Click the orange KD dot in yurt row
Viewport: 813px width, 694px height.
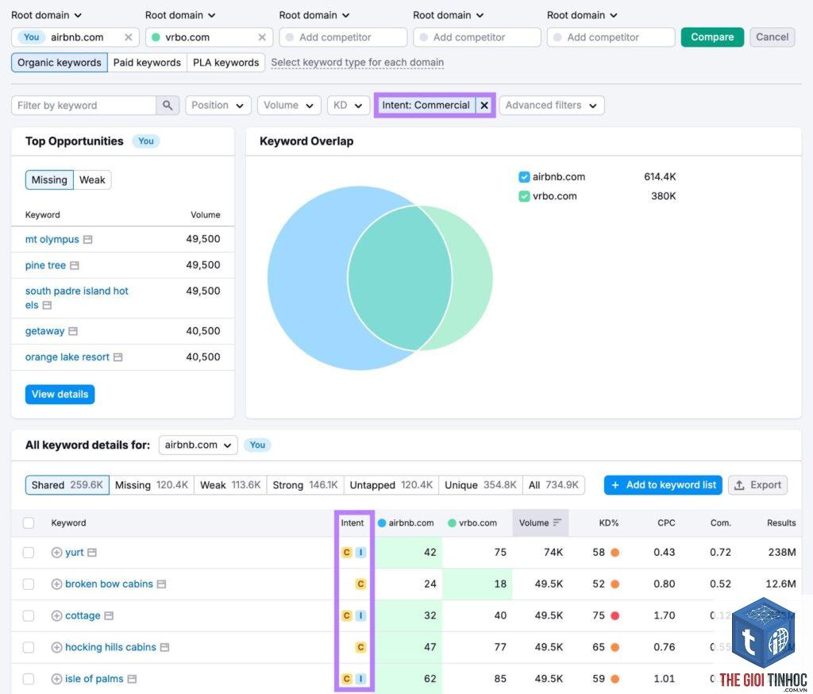(x=615, y=553)
